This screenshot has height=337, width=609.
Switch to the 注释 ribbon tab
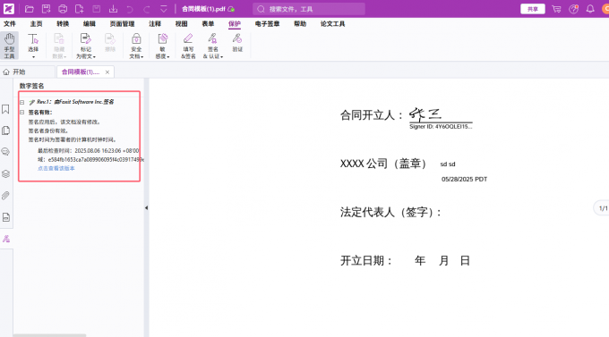[x=155, y=24]
